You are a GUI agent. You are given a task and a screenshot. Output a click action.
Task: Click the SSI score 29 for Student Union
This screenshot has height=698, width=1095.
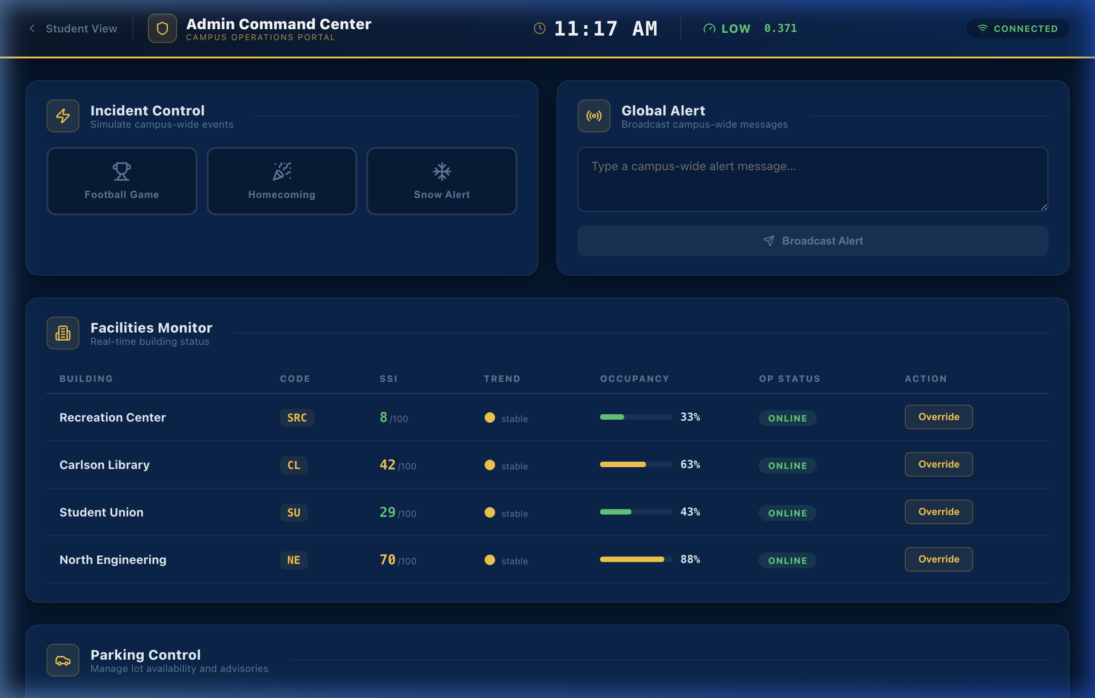388,512
